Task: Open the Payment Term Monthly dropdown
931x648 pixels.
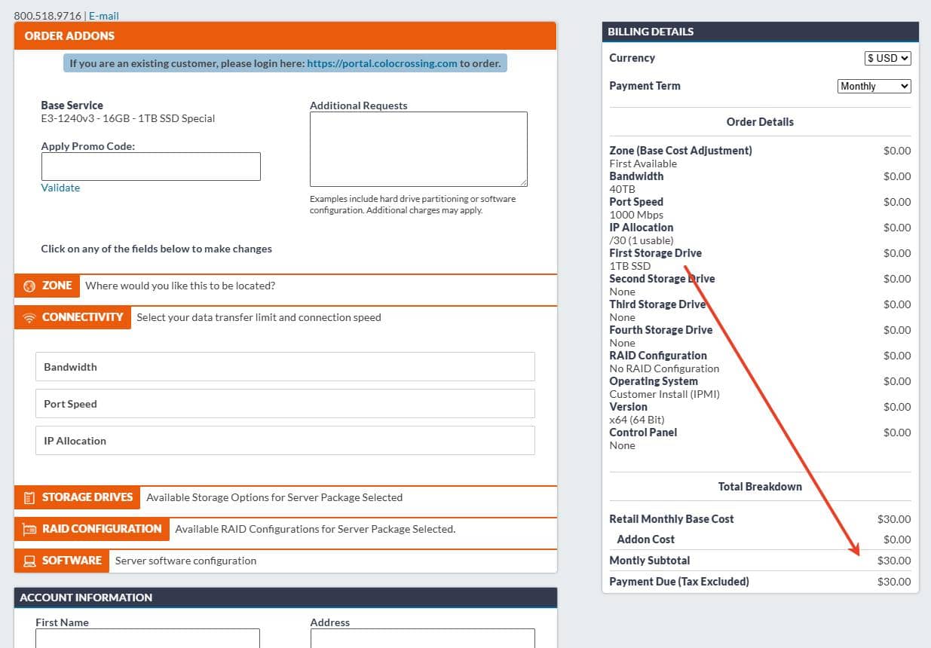Action: tap(874, 86)
